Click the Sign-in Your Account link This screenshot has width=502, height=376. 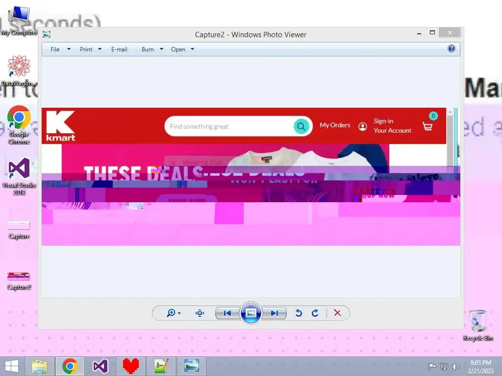392,126
